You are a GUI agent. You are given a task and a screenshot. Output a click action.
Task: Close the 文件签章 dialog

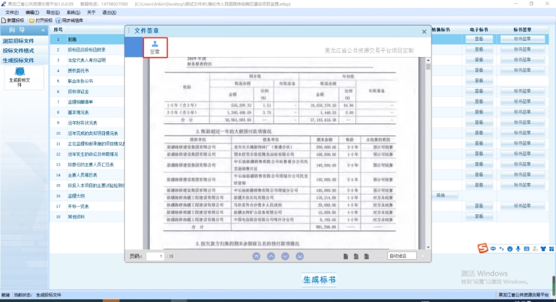(x=424, y=31)
